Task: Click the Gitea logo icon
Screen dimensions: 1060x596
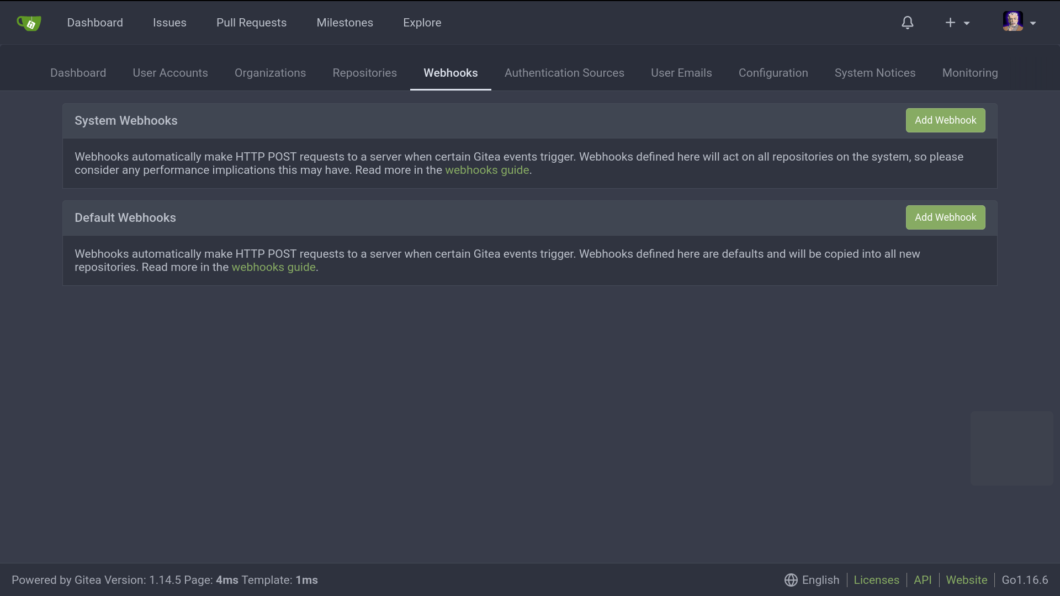Action: tap(29, 23)
